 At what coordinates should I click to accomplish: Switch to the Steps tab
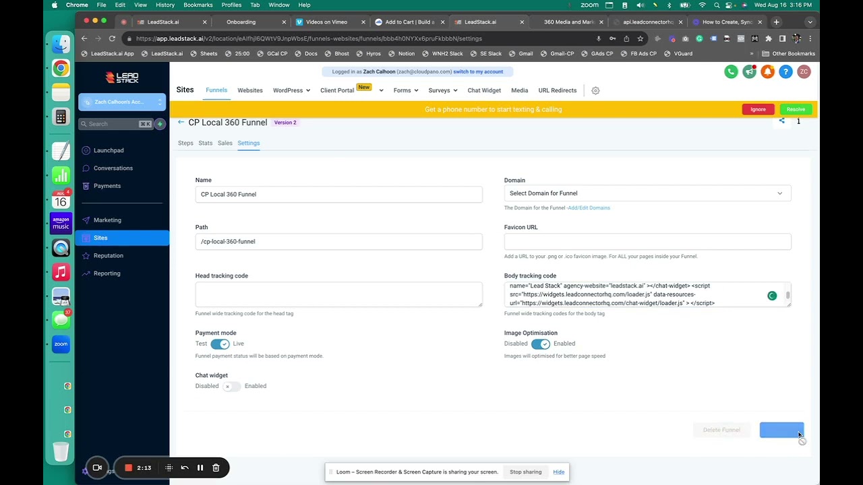pos(185,143)
